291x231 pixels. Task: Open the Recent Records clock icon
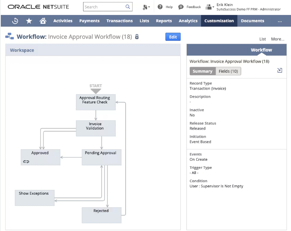[x=15, y=21]
